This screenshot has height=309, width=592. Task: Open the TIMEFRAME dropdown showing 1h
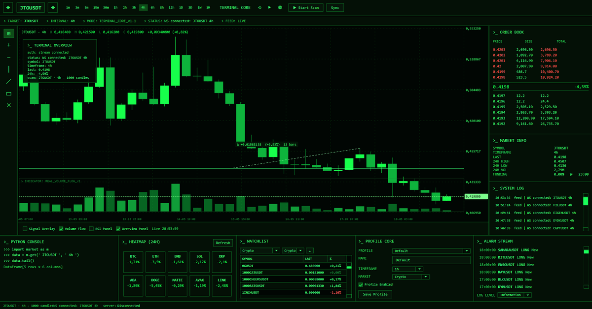coord(407,269)
